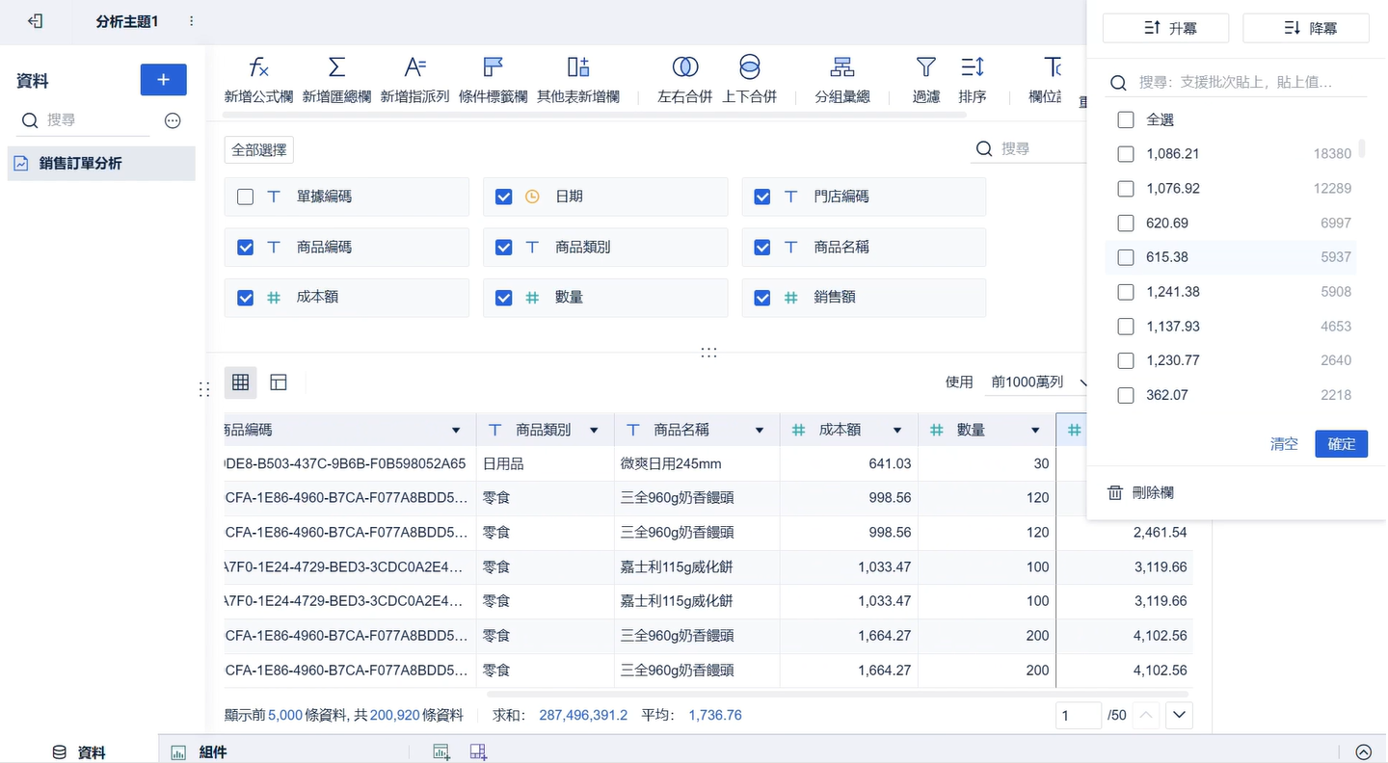Image resolution: width=1388 pixels, height=763 pixels.
Task: Uncheck the 數量 field checkbox
Action: point(503,298)
